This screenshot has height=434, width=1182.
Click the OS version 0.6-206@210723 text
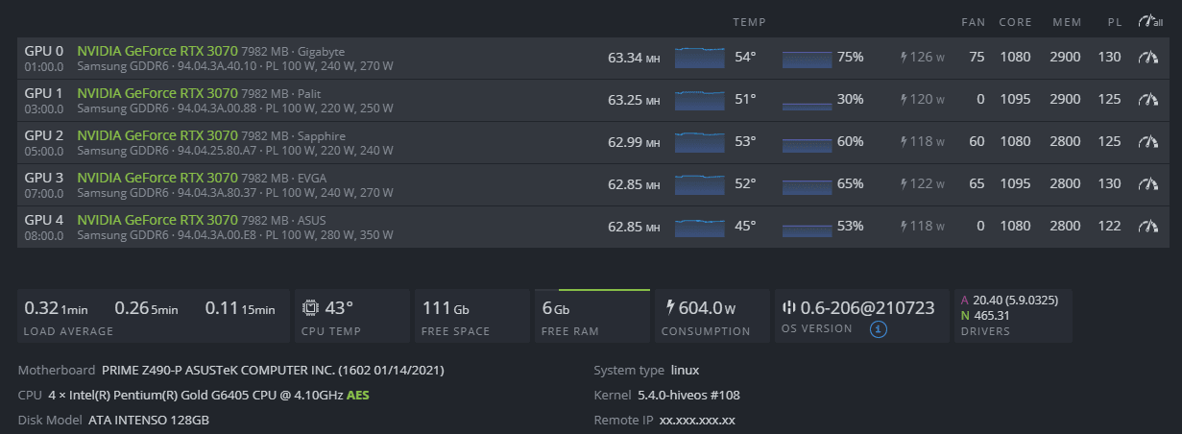click(867, 308)
